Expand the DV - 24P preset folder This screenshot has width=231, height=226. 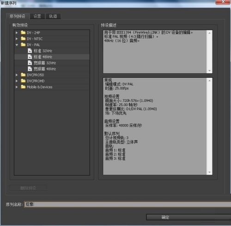point(17,33)
